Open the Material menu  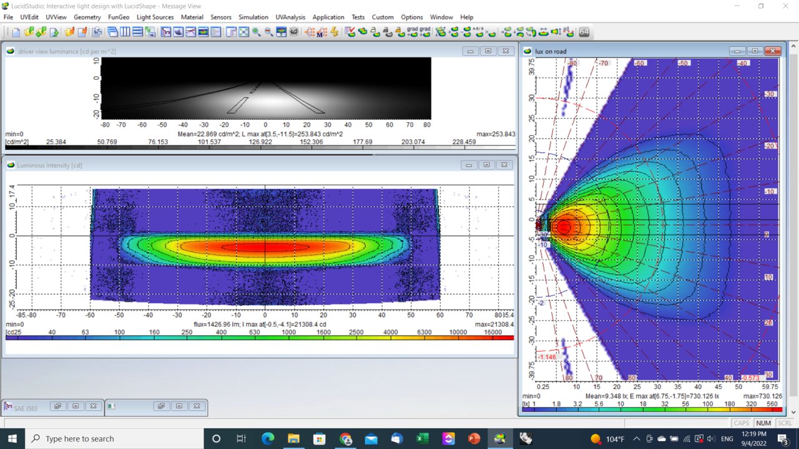click(x=192, y=17)
